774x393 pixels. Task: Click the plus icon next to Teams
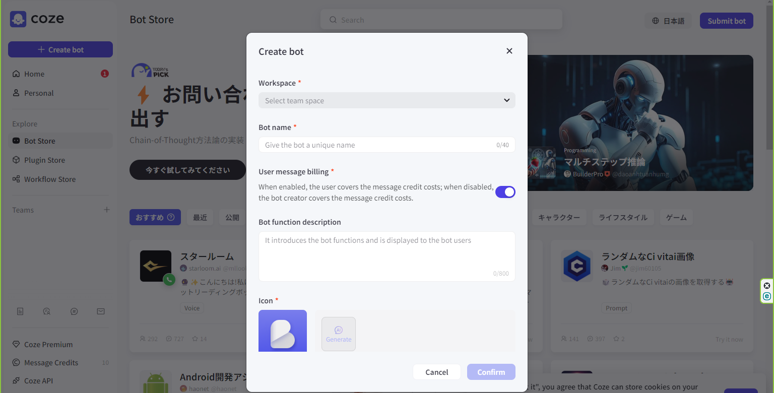107,210
